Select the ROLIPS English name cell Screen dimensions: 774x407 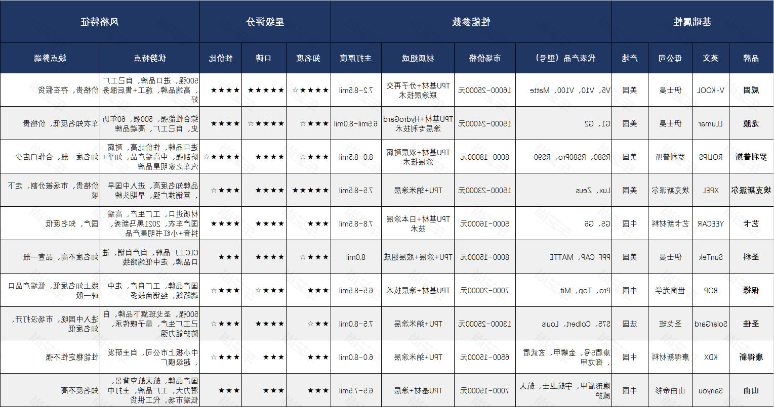coord(711,157)
